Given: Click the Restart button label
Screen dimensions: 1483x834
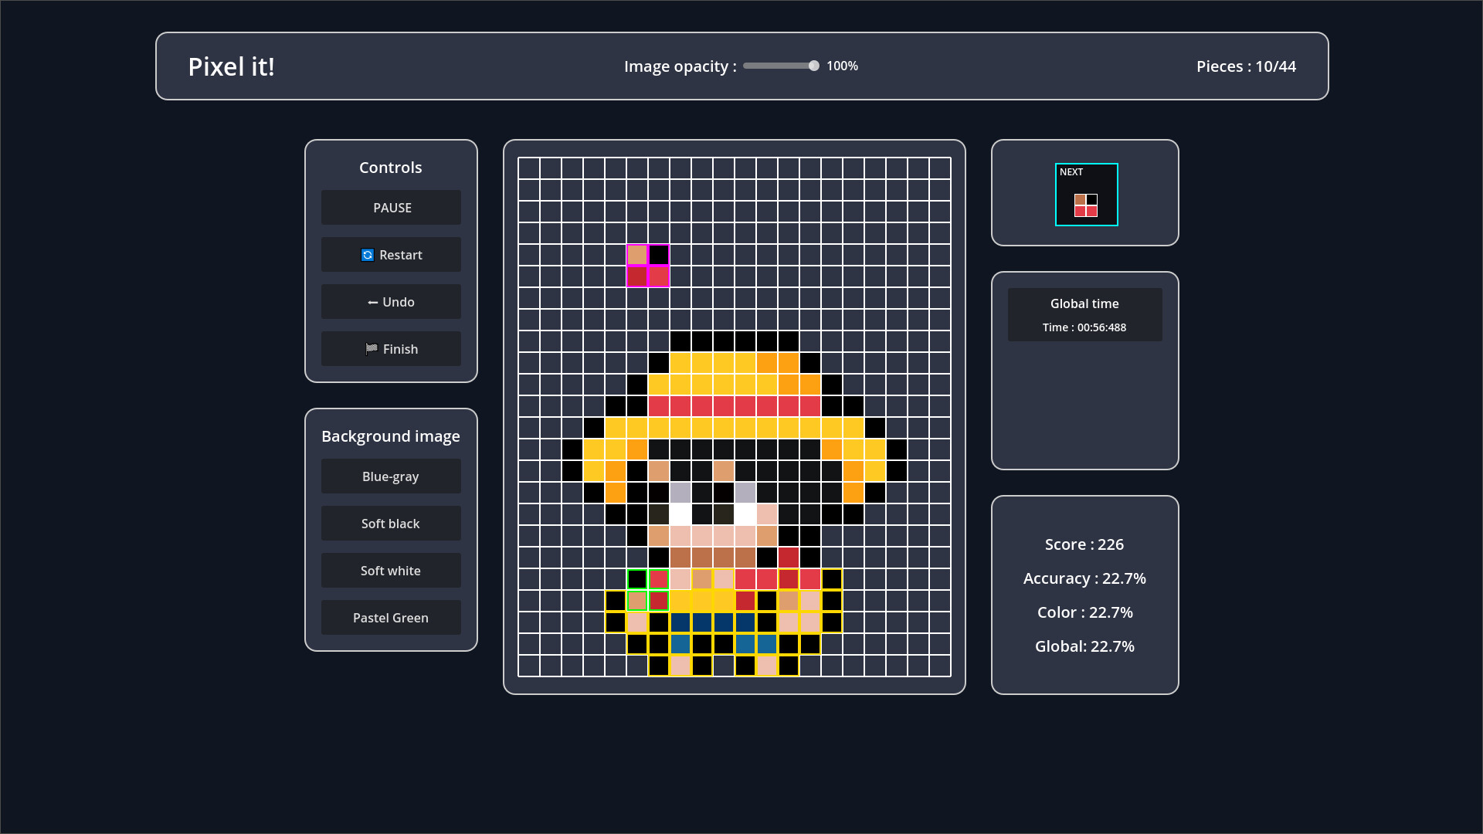Looking at the screenshot, I should [401, 255].
